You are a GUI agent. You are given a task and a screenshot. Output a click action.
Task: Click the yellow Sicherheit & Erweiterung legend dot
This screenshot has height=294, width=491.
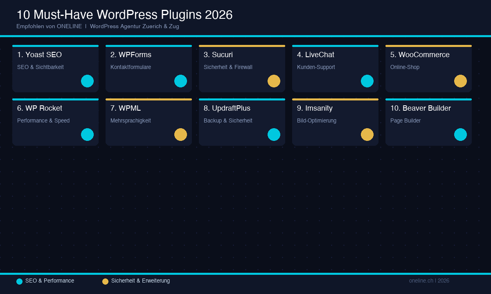click(105, 281)
